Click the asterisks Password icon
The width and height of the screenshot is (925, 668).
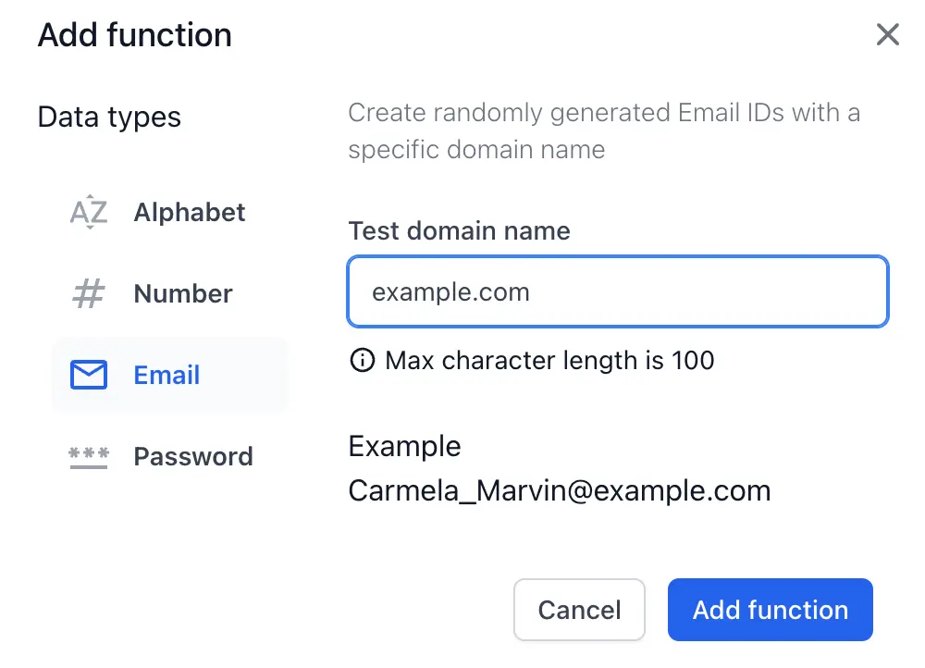(89, 457)
